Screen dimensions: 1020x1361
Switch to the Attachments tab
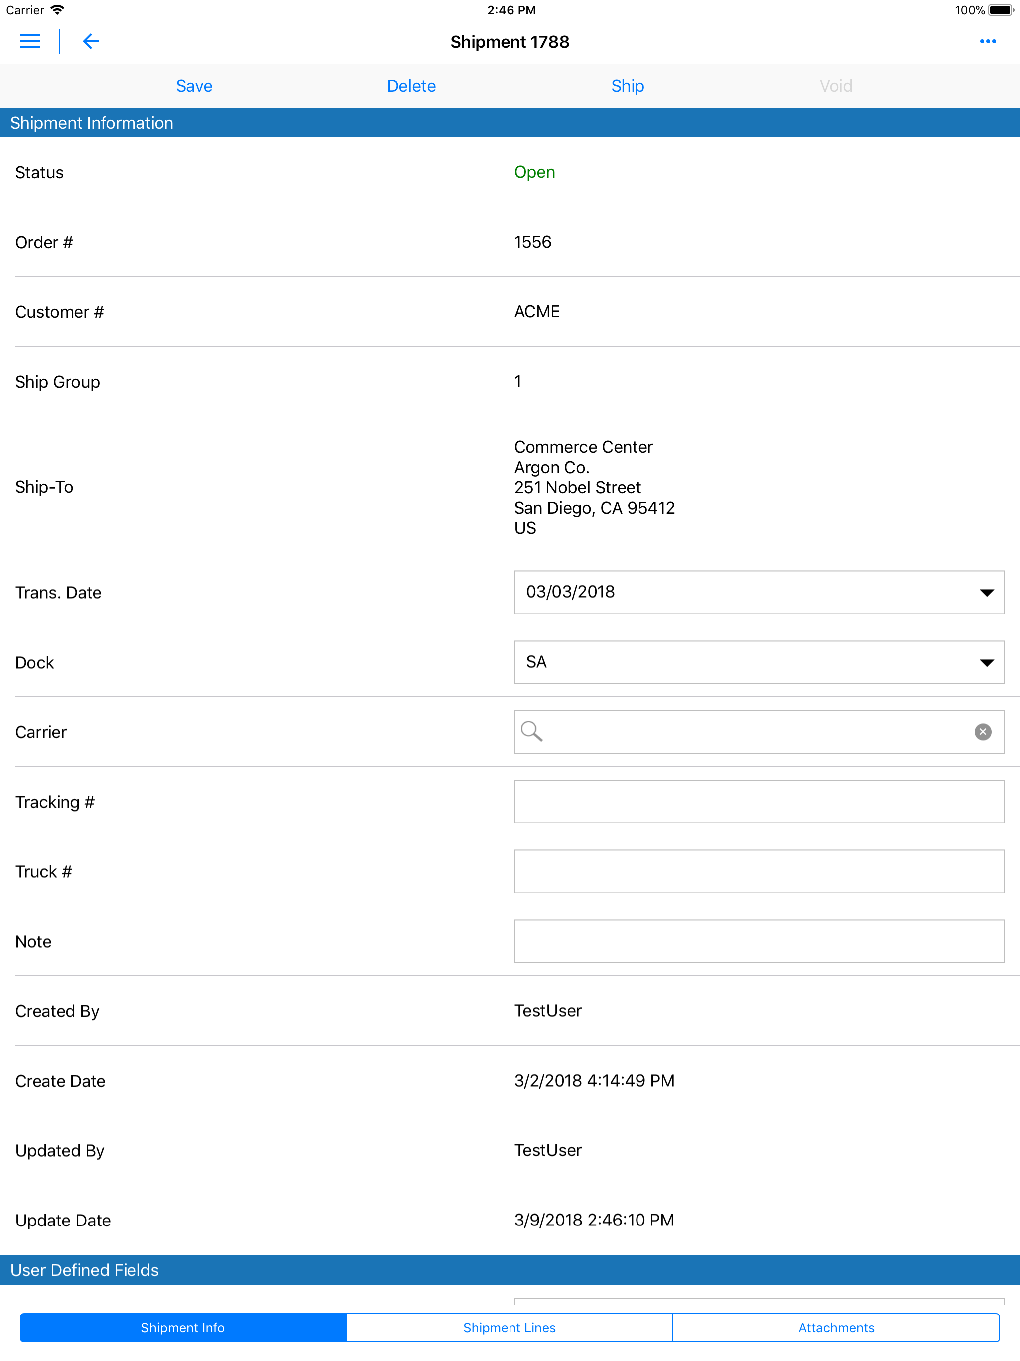tap(836, 1327)
